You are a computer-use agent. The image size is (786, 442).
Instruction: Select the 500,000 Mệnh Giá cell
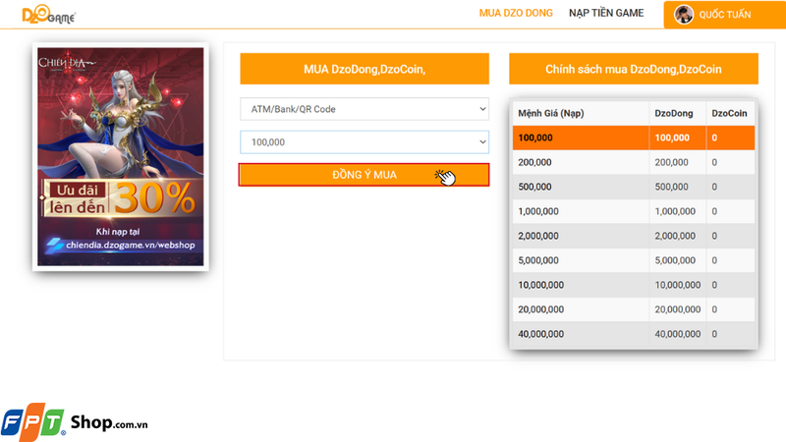581,187
